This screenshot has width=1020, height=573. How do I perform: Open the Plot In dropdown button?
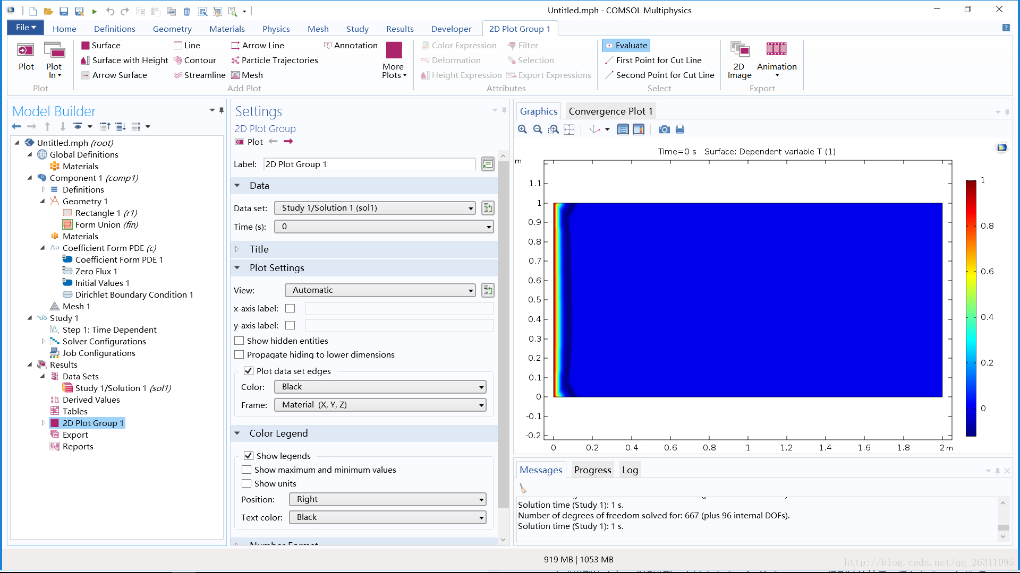click(x=54, y=60)
